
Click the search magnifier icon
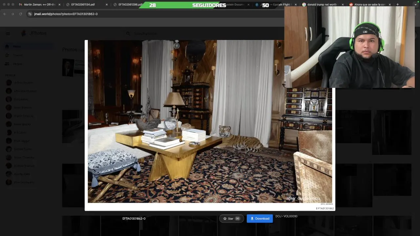tap(128, 33)
